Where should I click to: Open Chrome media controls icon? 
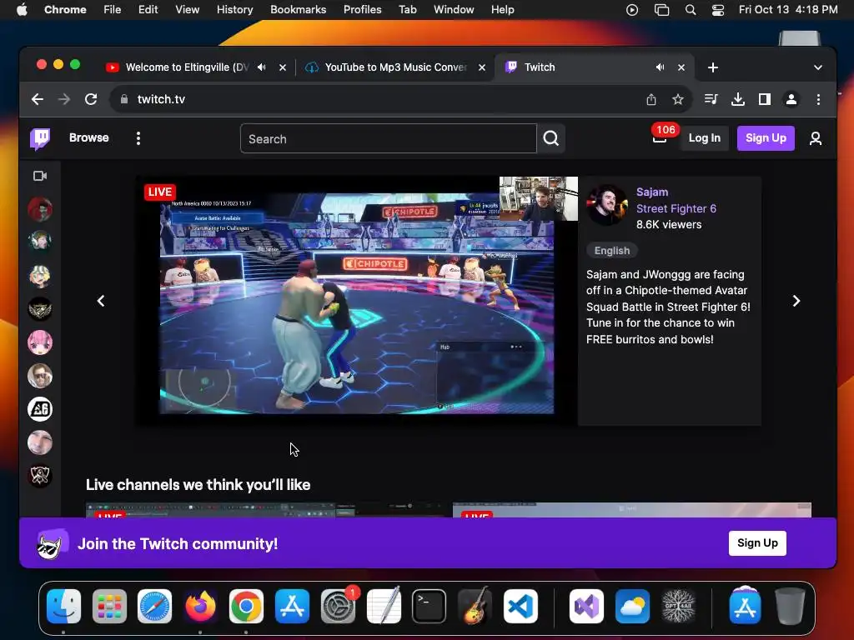pyautogui.click(x=711, y=99)
